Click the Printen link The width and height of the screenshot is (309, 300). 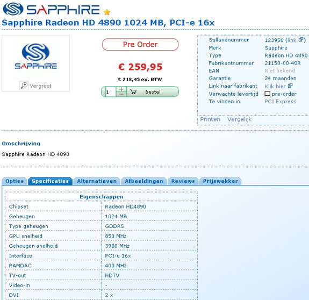click(210, 119)
